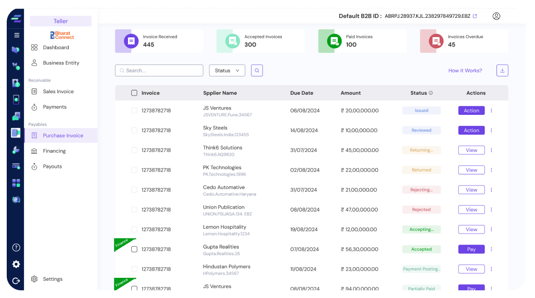Check the Gupta Realities invoice checkbox
The height and width of the screenshot is (298, 535).
[x=134, y=249]
